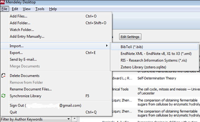Open the Help menu

tap(53, 9)
